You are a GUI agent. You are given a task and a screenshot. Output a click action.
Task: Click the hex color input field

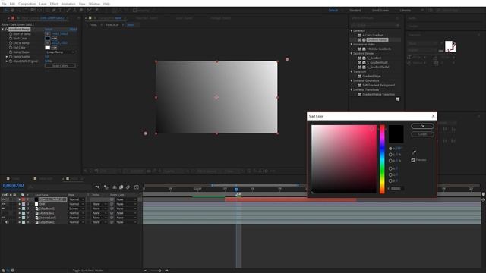396,189
